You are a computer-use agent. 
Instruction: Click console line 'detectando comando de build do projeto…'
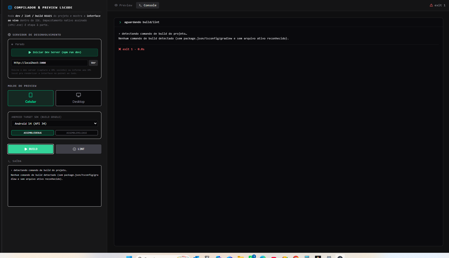pyautogui.click(x=153, y=34)
